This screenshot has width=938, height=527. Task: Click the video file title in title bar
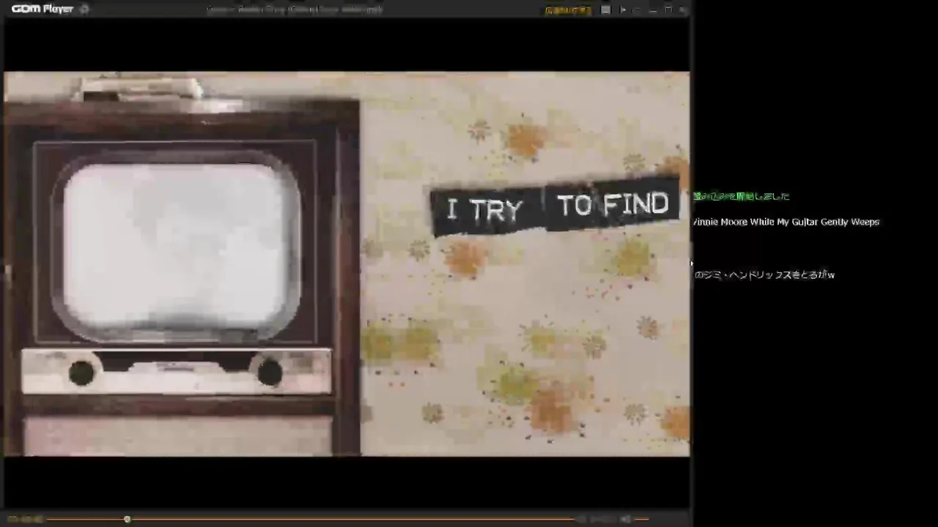(x=294, y=10)
